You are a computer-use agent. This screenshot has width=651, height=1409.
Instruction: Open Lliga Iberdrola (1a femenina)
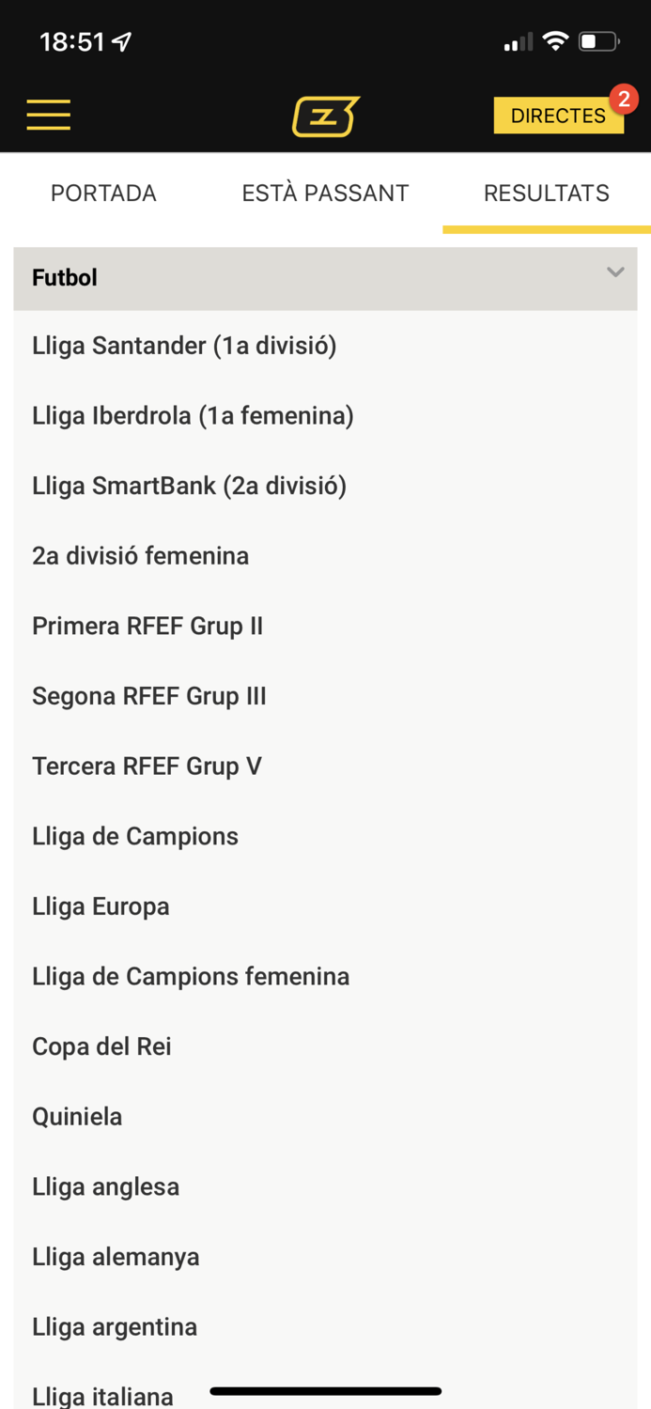click(x=193, y=415)
